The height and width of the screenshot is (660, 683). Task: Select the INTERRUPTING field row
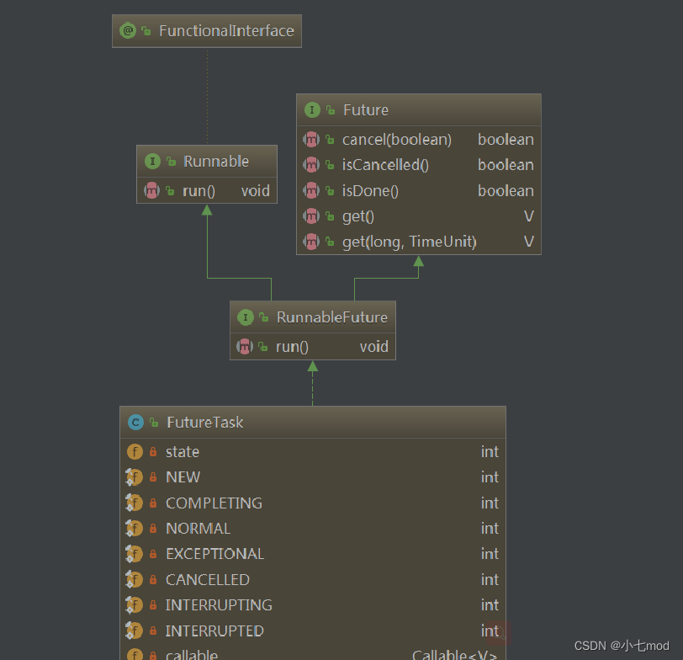(313, 605)
